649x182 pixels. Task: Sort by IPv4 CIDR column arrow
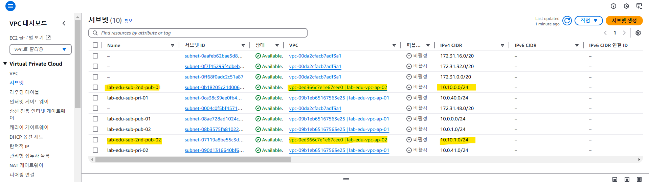(502, 45)
